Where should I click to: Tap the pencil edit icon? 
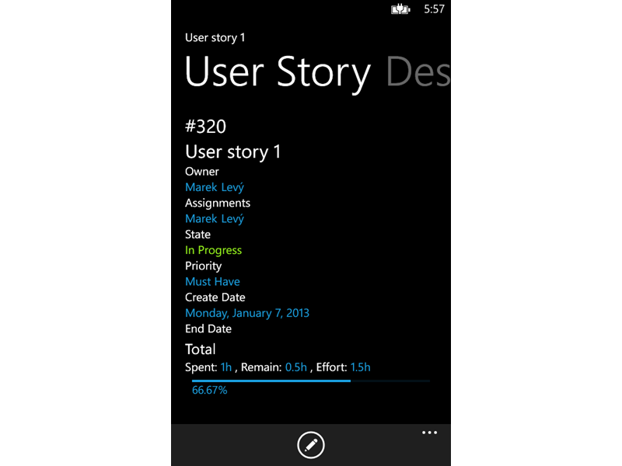coord(310,444)
